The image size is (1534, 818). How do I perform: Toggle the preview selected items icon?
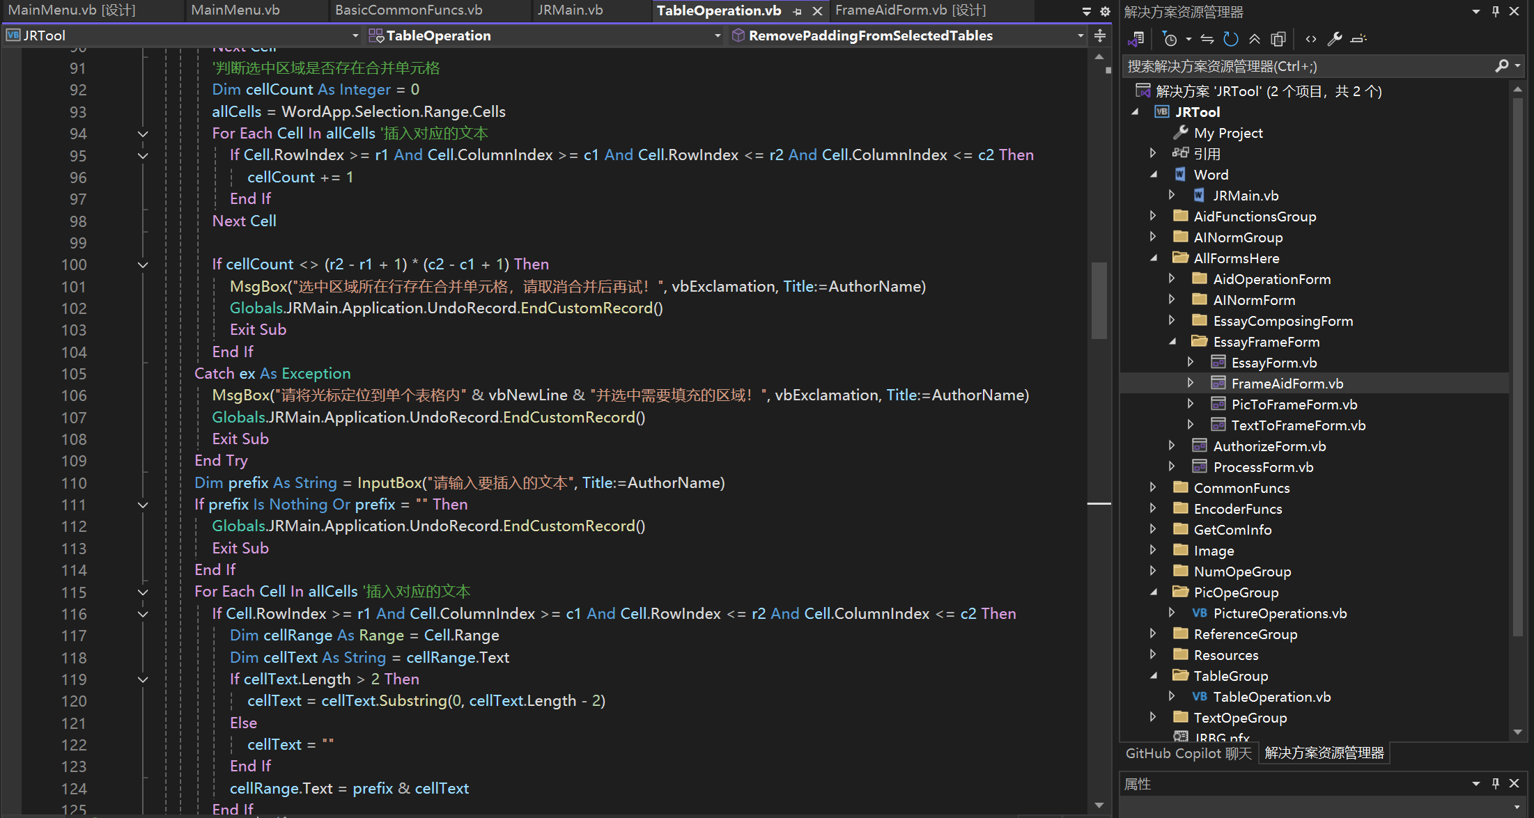click(1358, 39)
